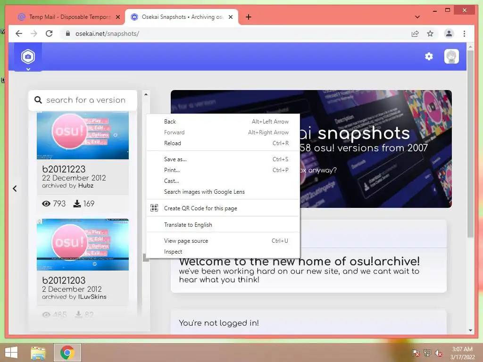The image size is (483, 362).
Task: Close the Osekai Snapshots tab
Action: (x=230, y=17)
